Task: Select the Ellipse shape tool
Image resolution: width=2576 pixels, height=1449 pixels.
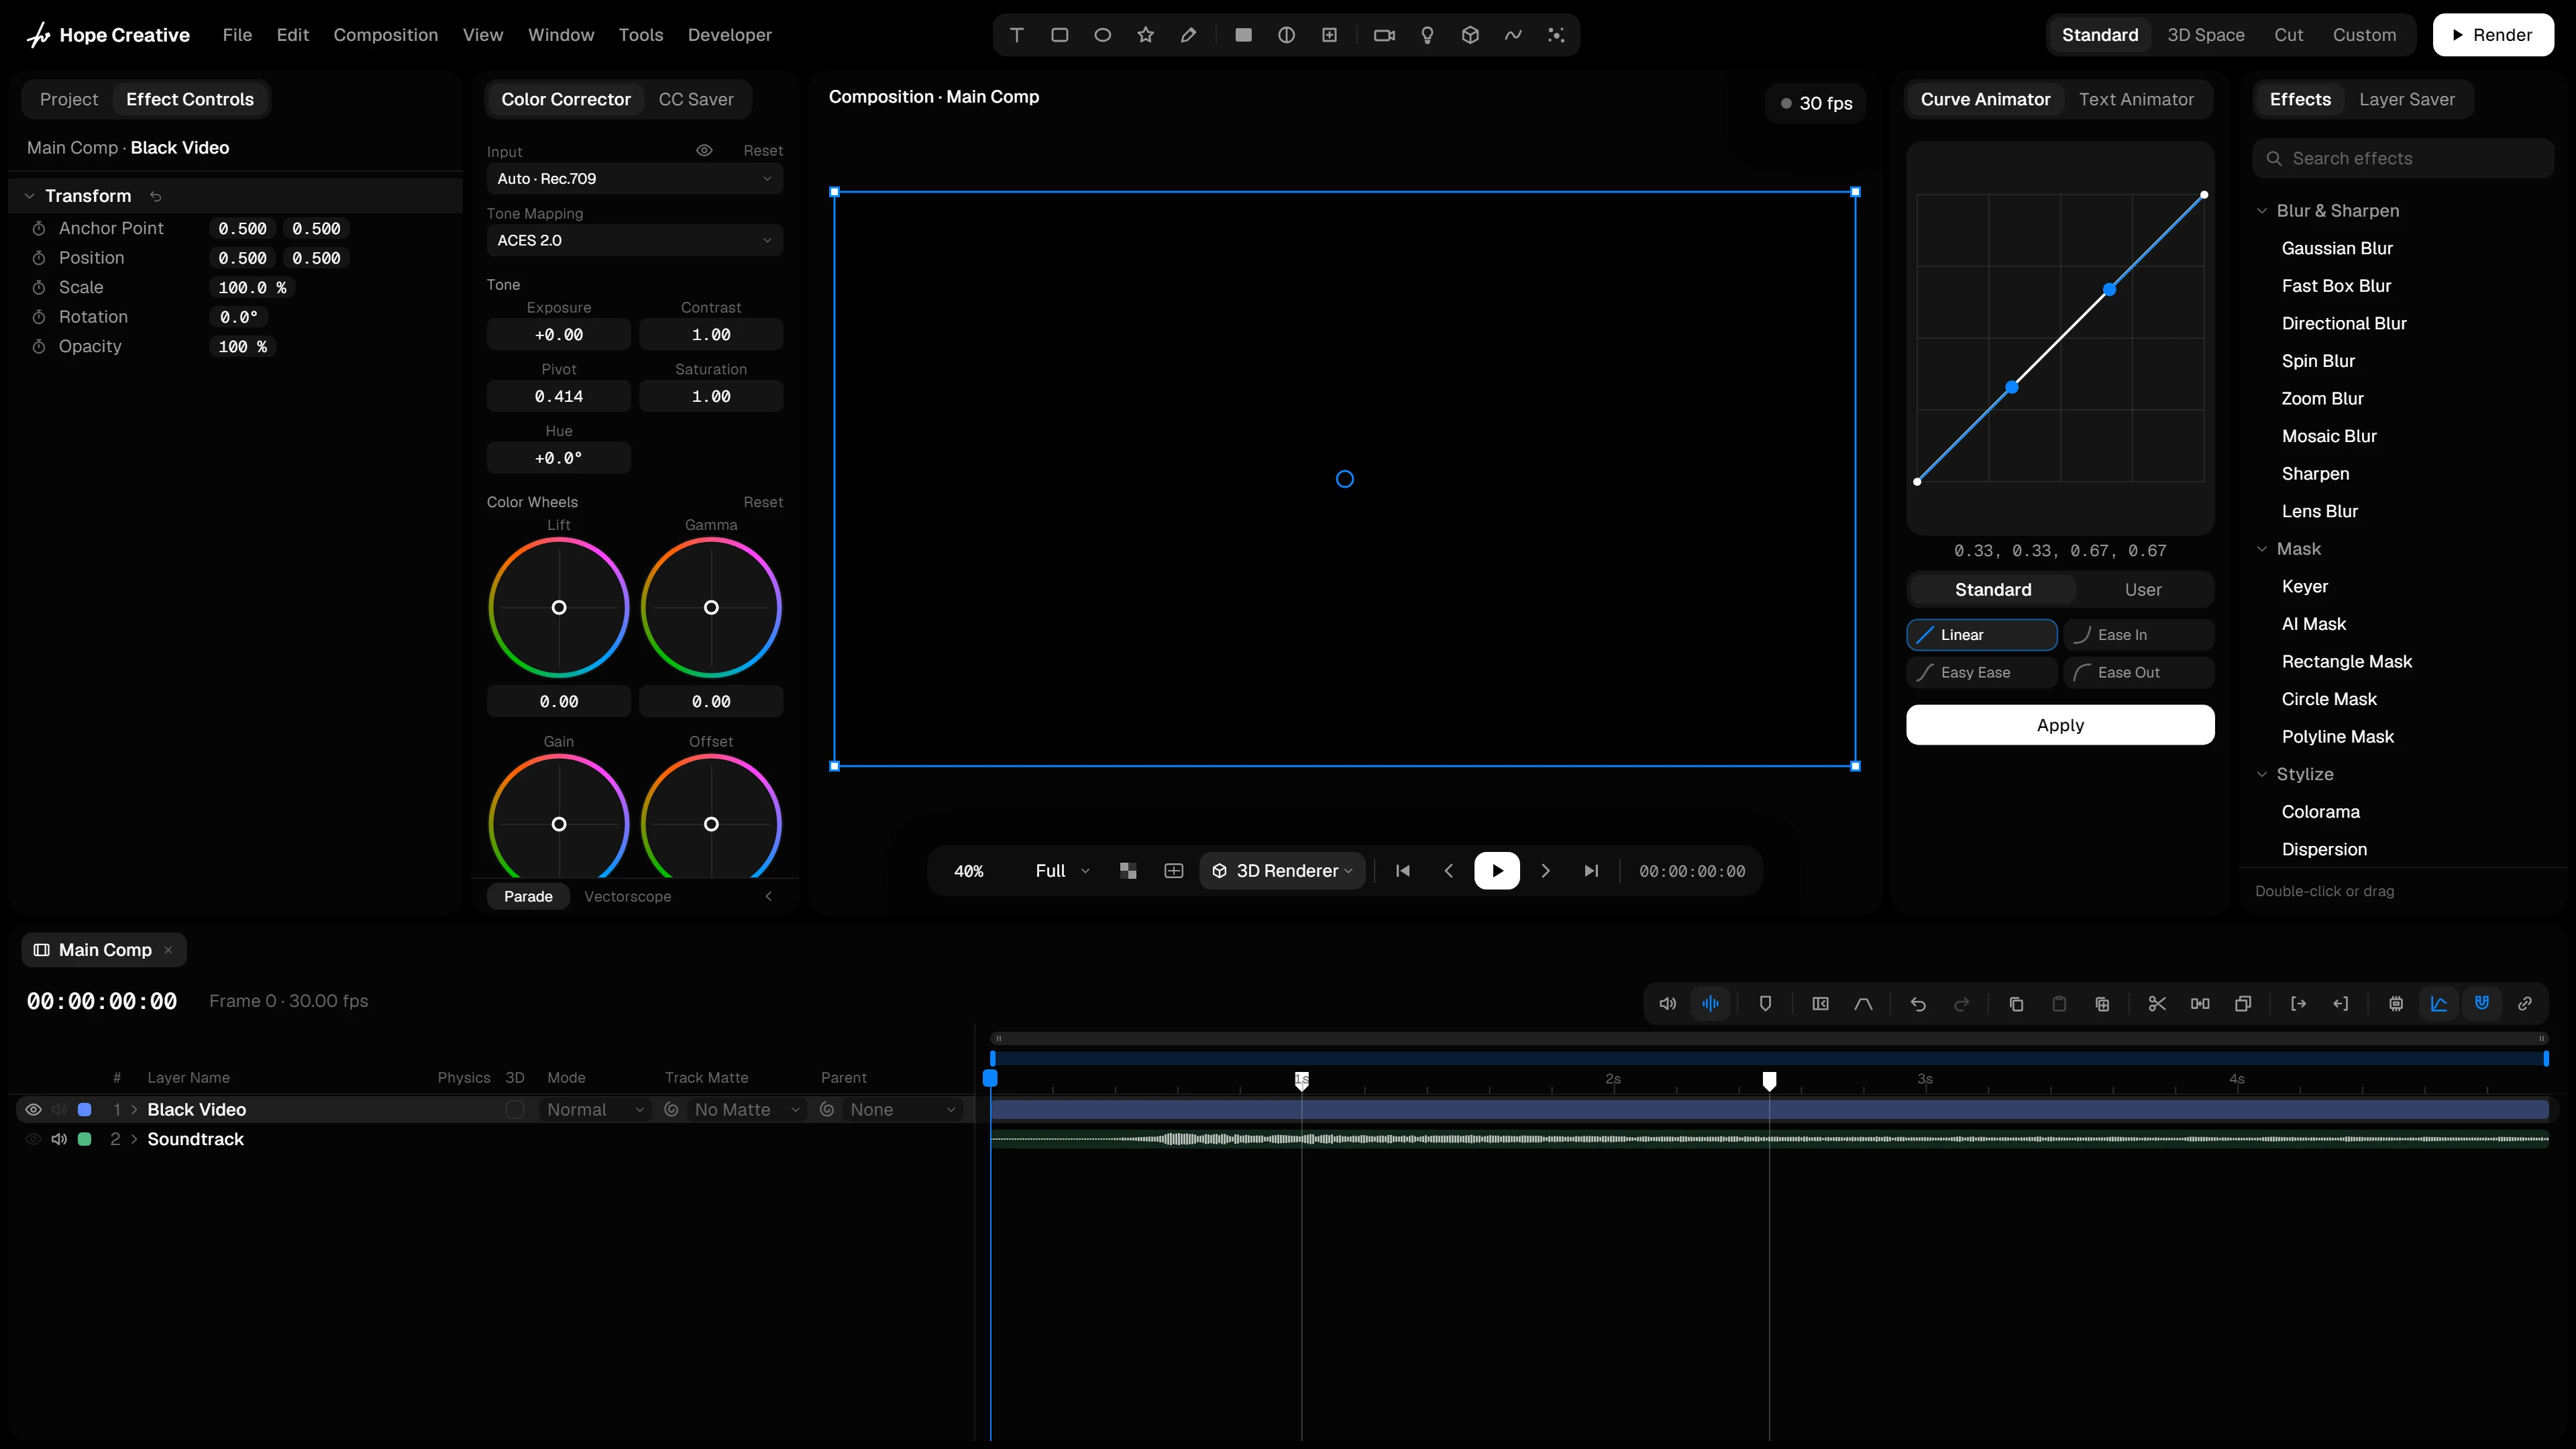Action: (x=1102, y=35)
